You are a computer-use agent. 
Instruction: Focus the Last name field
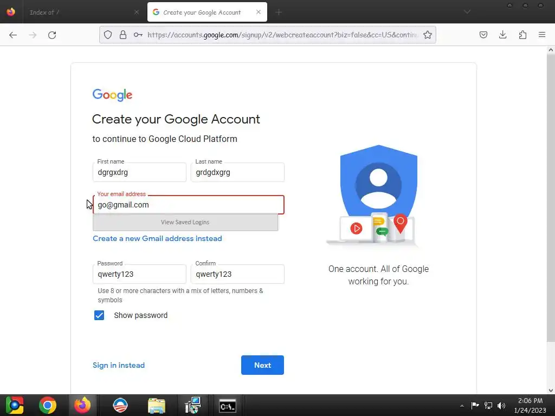pos(237,172)
